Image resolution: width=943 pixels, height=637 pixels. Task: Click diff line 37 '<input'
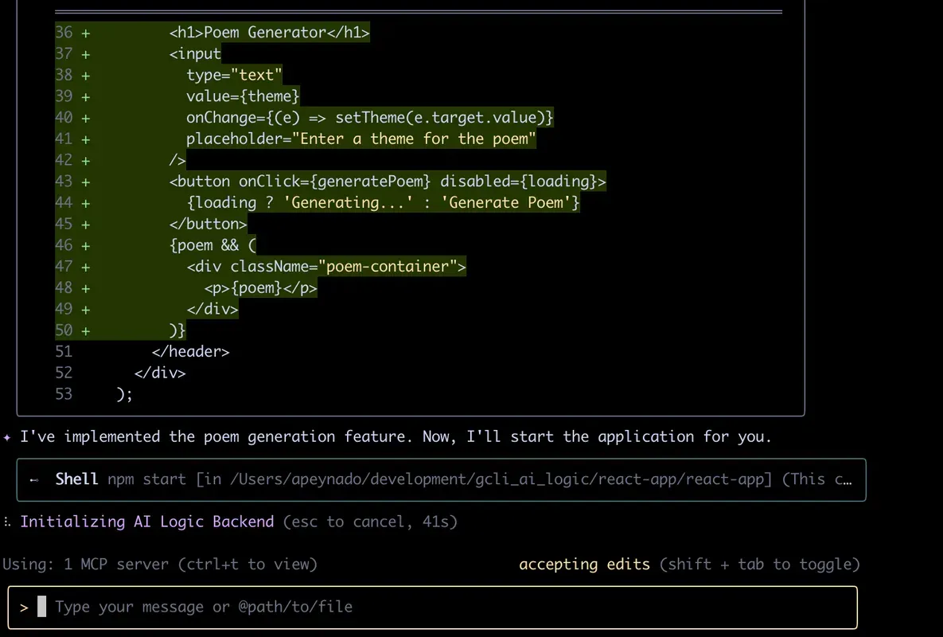click(x=195, y=53)
